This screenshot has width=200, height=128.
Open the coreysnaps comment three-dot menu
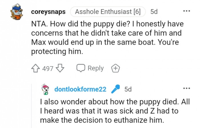coord(186,11)
